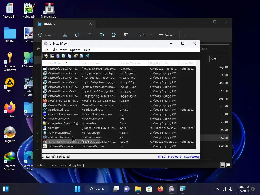Select the Internet Download Manager desktop icon
Screen dimensions: 260x195
pyautogui.click(x=10, y=161)
